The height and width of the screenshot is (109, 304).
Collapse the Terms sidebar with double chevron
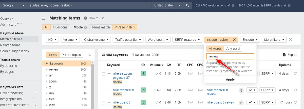(x=90, y=55)
